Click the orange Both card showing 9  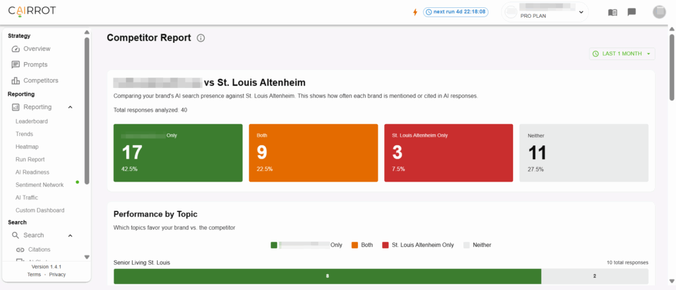pyautogui.click(x=314, y=153)
